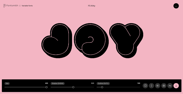Open the Aa font selection icon

click(170, 86)
